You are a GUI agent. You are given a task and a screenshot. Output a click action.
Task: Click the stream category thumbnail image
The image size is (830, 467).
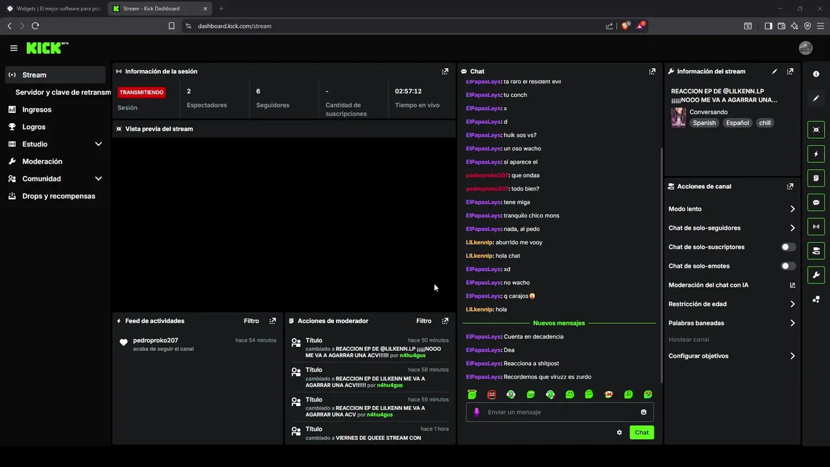click(678, 117)
